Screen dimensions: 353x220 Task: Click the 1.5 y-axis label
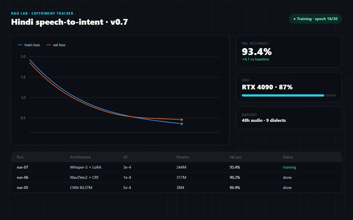tap(23, 77)
